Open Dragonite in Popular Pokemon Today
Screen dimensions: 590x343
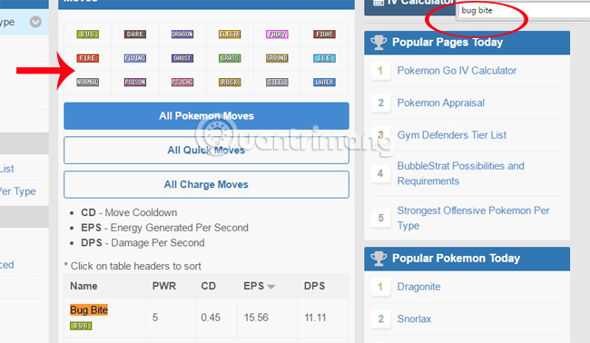click(418, 287)
